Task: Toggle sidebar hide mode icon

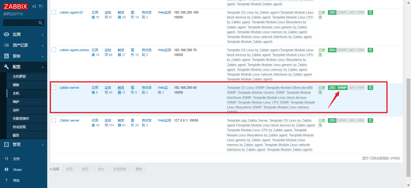Action: [41, 6]
